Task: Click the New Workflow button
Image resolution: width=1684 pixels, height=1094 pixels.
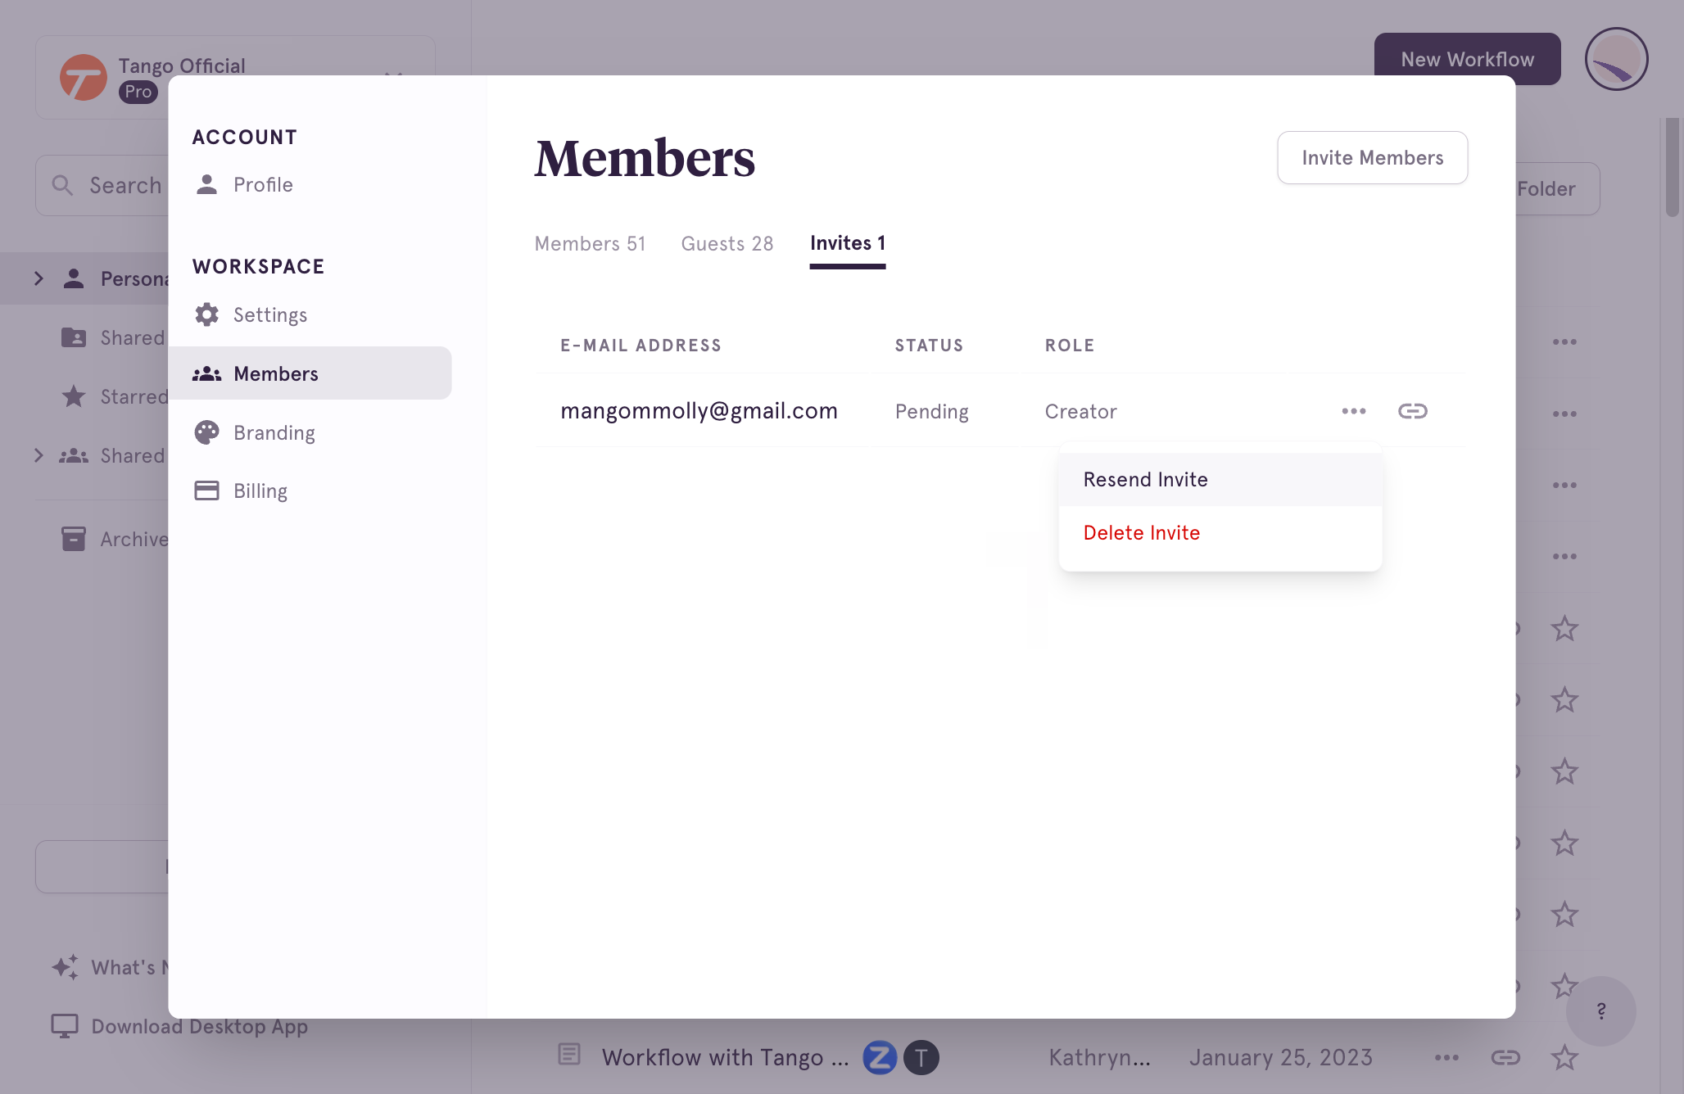Action: pos(1467,59)
